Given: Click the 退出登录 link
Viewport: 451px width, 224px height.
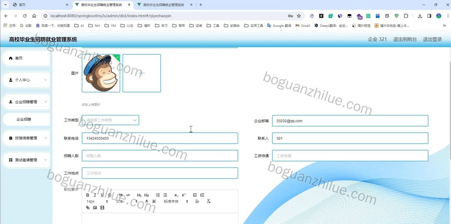Looking at the screenshot, I should [432, 39].
